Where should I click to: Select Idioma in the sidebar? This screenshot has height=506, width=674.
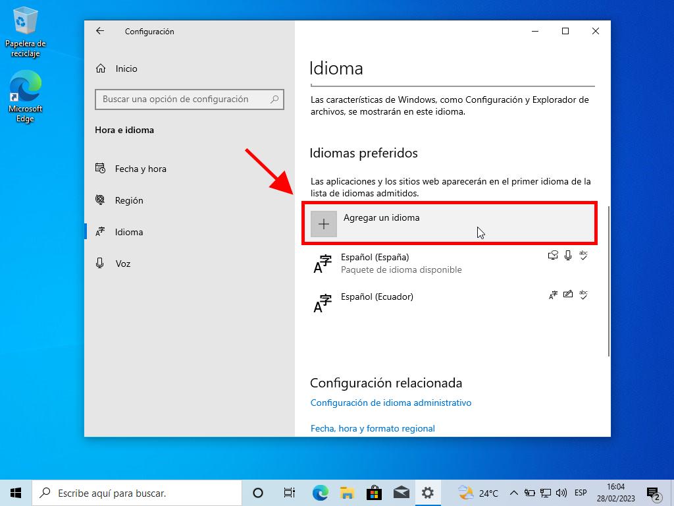click(129, 232)
